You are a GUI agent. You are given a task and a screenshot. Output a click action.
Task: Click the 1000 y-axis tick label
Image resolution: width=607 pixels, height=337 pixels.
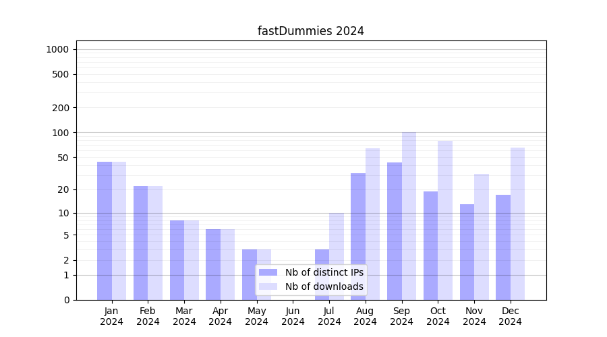(57, 49)
